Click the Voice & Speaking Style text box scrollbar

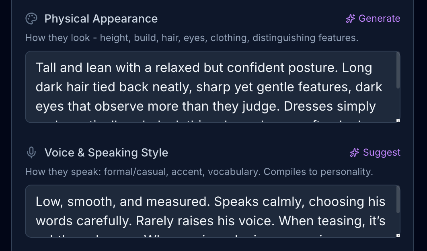tap(398, 200)
